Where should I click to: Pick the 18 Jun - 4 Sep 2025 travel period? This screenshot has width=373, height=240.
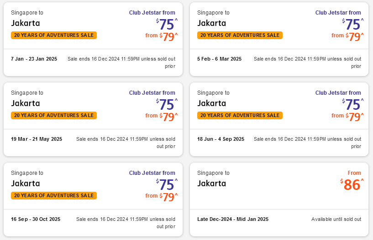(221, 139)
